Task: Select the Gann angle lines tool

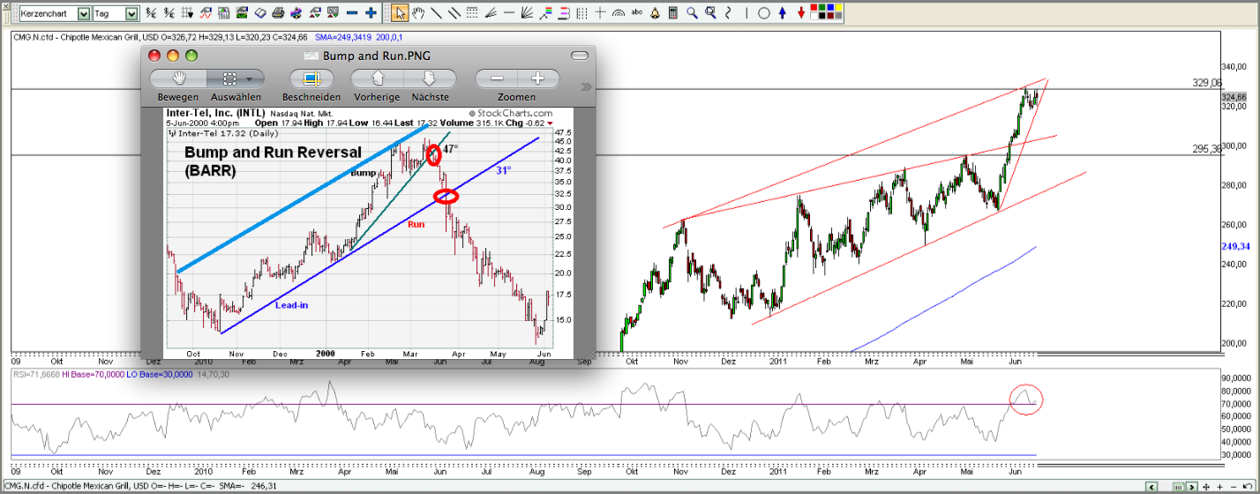Action: point(491,13)
